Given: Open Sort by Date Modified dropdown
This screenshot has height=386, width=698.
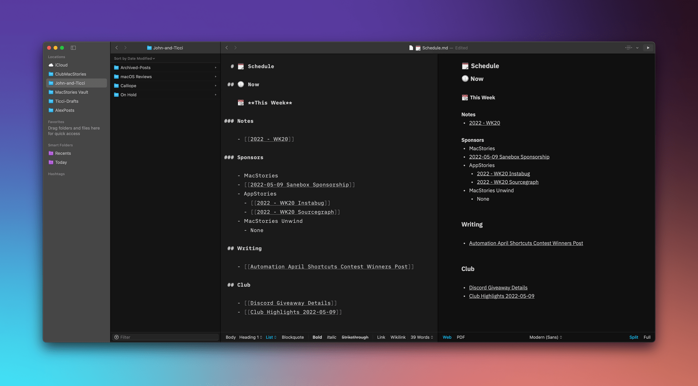Looking at the screenshot, I should 134,59.
